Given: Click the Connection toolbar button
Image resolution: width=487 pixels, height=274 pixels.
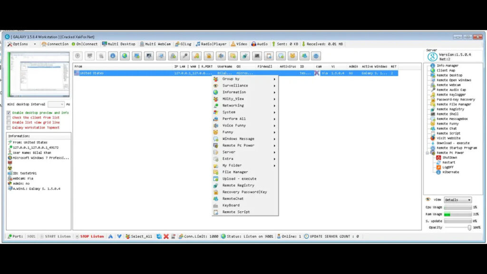Looking at the screenshot, I should pos(55,44).
